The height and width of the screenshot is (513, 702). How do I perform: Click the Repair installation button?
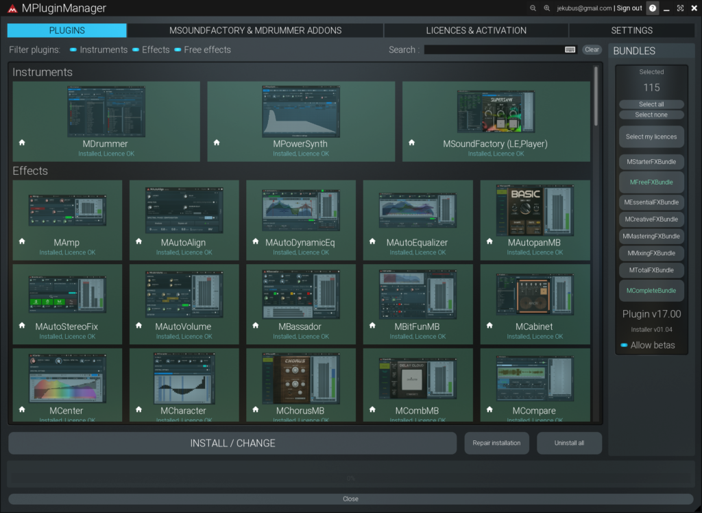pos(496,443)
